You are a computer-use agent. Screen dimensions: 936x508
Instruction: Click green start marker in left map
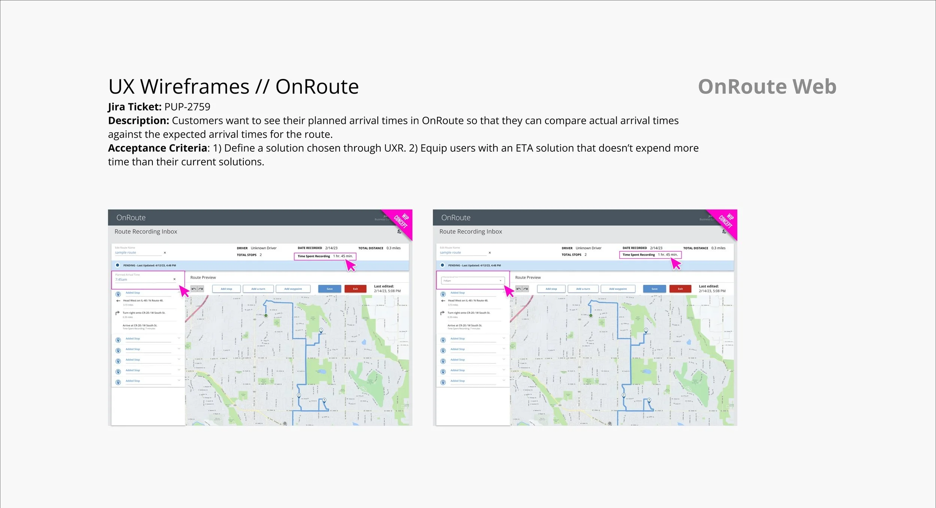(266, 316)
